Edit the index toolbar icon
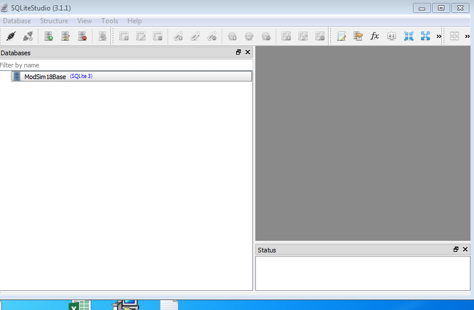Viewport: 474px width, 310px height. 195,36
